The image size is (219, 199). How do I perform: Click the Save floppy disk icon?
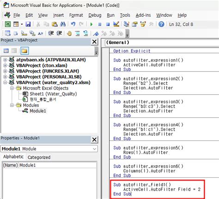click(28, 24)
